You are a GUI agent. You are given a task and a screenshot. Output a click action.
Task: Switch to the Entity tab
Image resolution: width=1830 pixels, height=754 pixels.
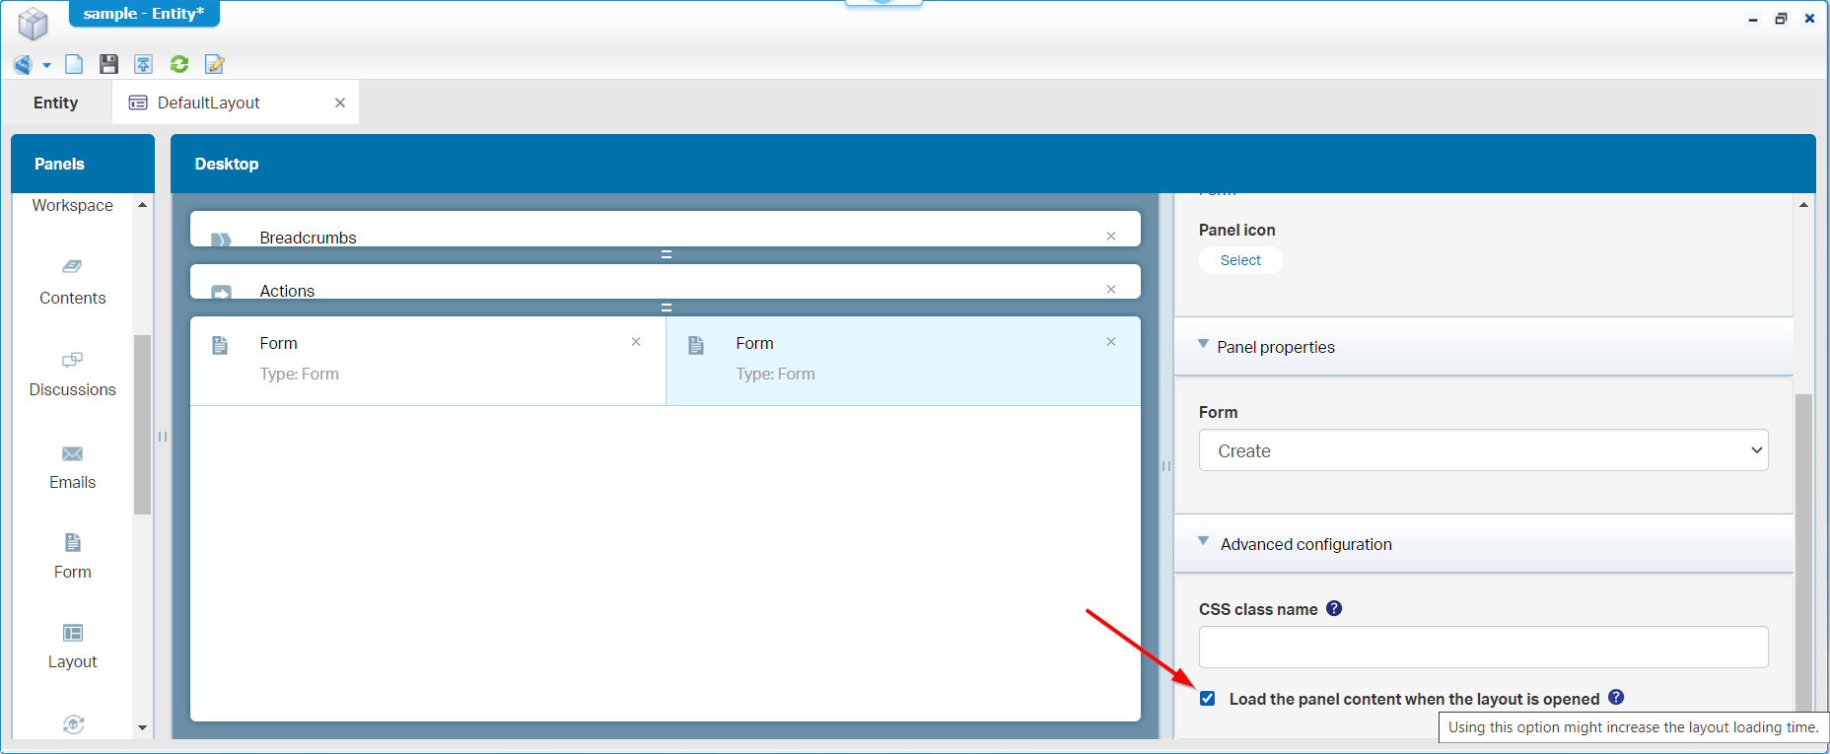(x=55, y=103)
